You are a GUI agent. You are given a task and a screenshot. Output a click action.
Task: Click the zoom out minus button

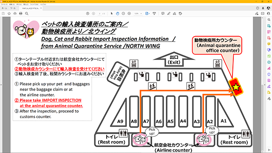tap(123, 14)
